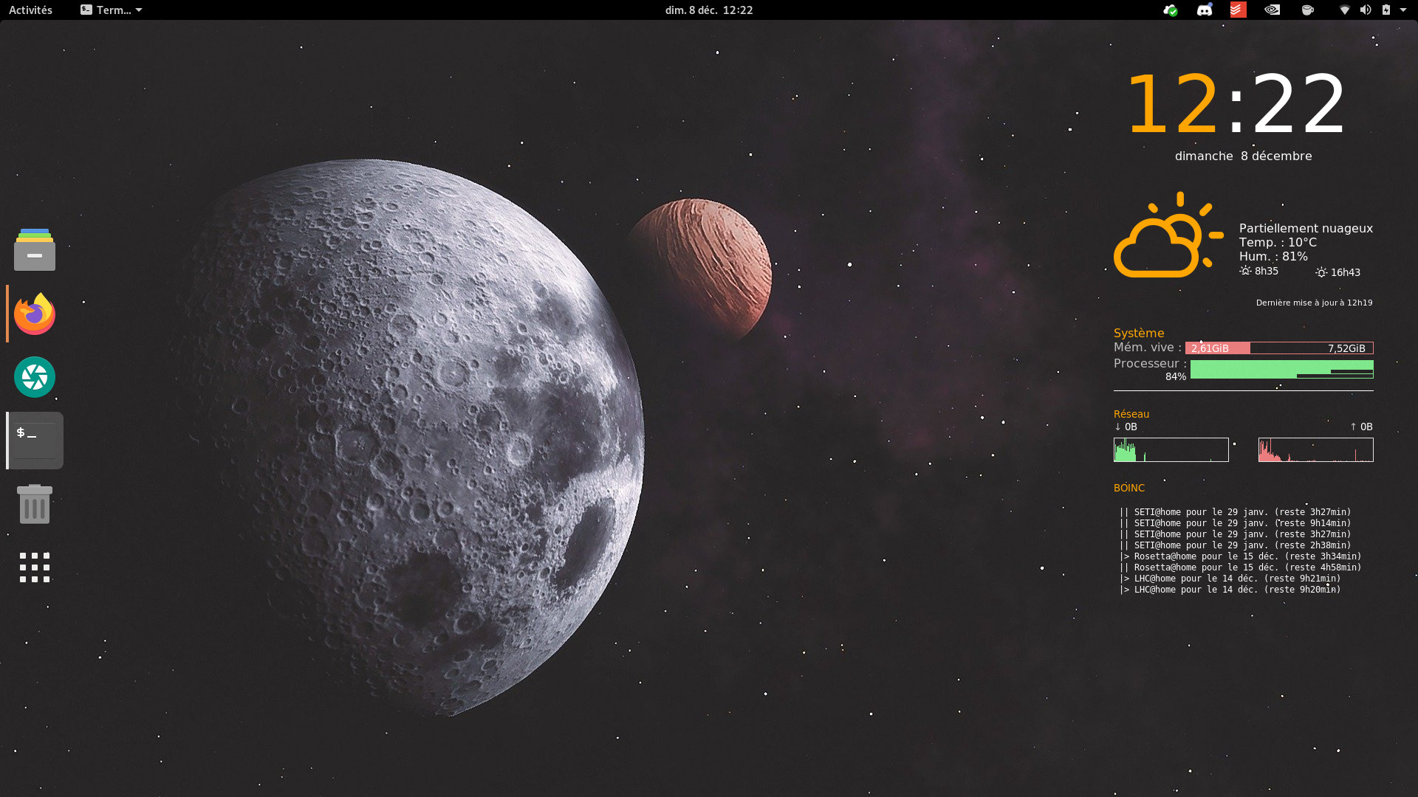Click the Wi-Fi status icon
The height and width of the screenshot is (797, 1418).
coord(1344,10)
